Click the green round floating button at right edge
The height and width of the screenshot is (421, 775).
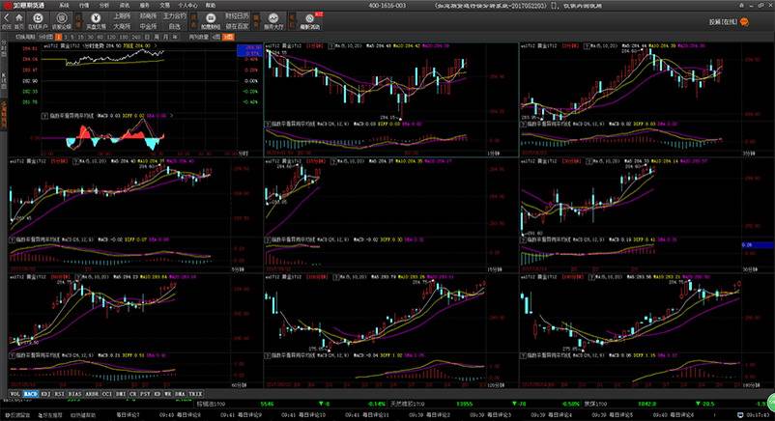coord(771,401)
